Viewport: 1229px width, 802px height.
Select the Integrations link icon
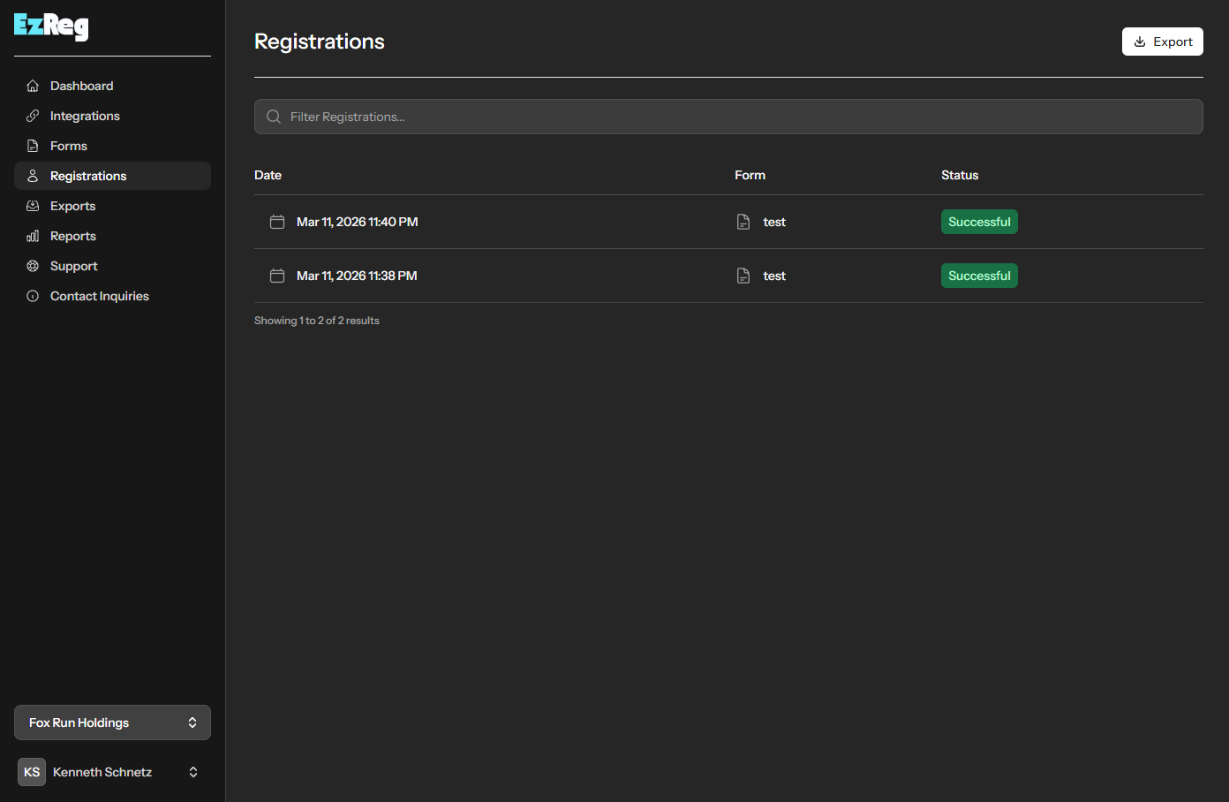tap(33, 116)
